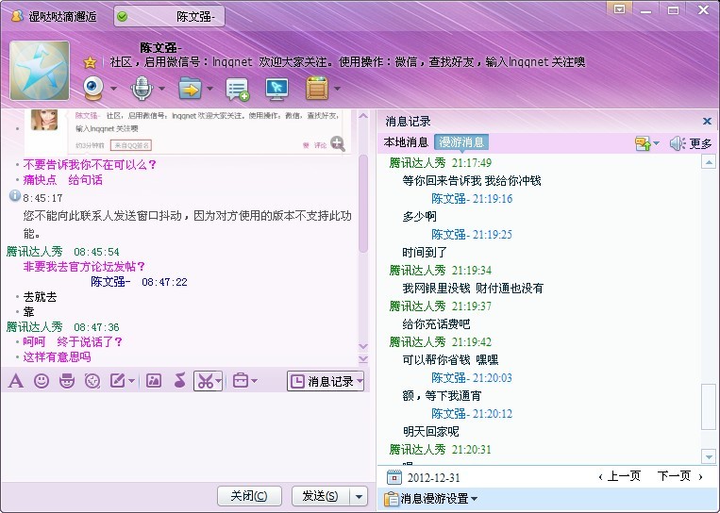Open calendar date picker for 2012-12-31
This screenshot has width=720, height=513.
pyautogui.click(x=394, y=477)
